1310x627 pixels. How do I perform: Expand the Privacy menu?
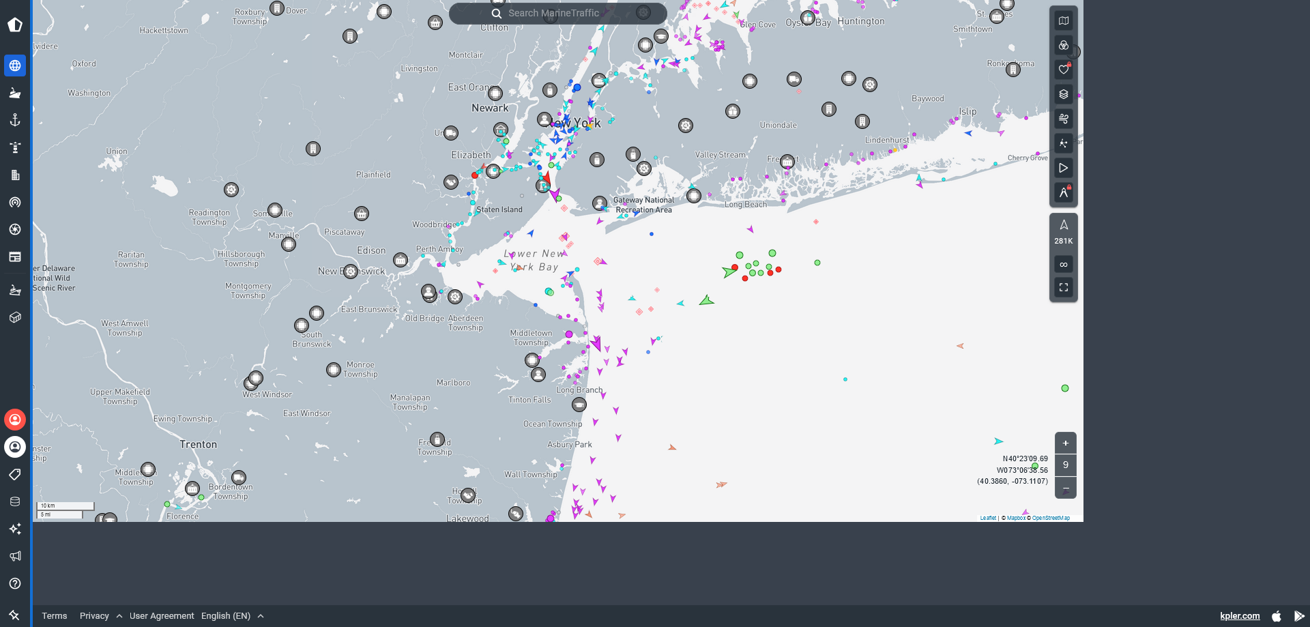[101, 615]
